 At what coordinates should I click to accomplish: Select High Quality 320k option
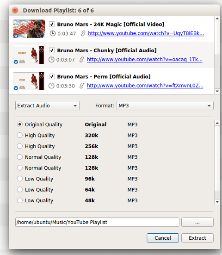tap(20, 135)
